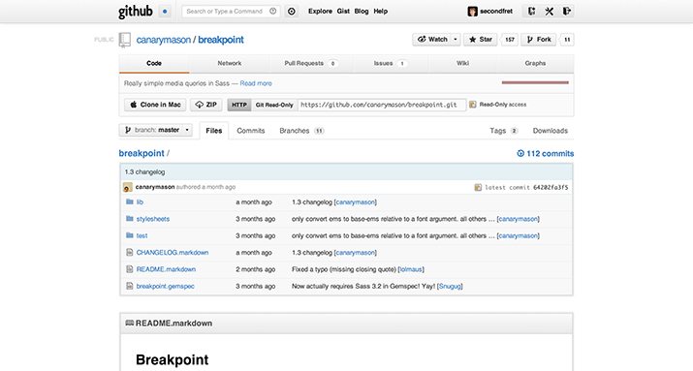The width and height of the screenshot is (693, 371).
Task: Switch to the Network tab
Action: [x=230, y=64]
